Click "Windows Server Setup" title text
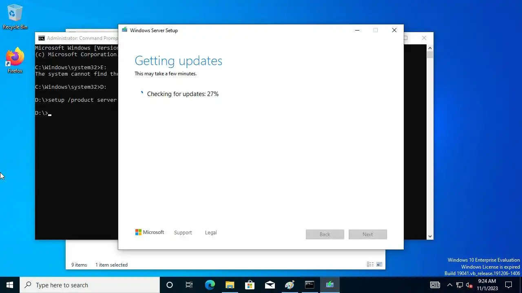 click(x=154, y=31)
